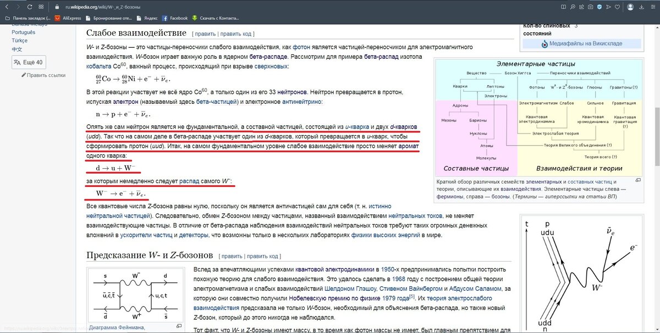Open the сверхновых link
The height and width of the screenshot is (333, 660).
271,66
